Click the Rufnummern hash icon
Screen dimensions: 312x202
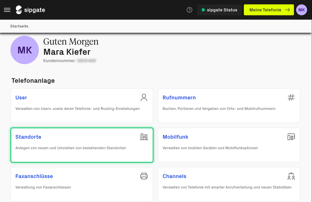[x=291, y=97]
